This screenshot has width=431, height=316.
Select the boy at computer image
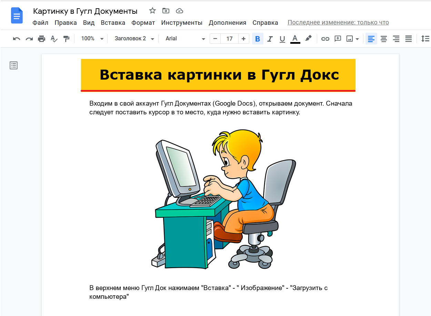(224, 199)
